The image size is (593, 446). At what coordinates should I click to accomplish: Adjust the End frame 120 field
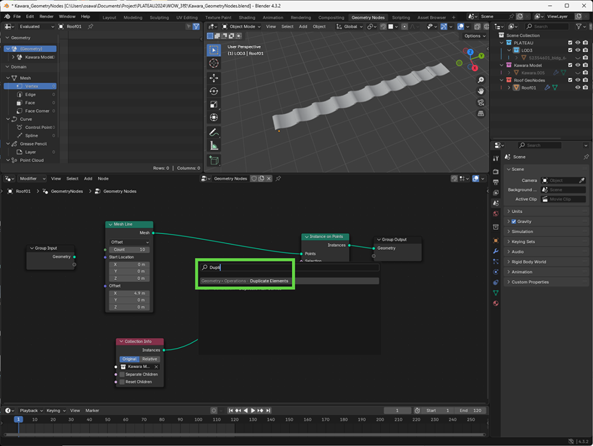point(470,410)
